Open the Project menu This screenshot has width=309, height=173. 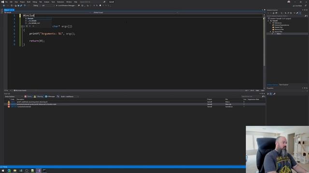22,2
